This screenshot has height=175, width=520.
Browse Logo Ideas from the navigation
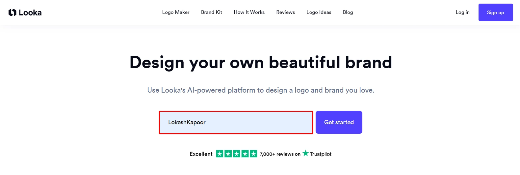(319, 12)
